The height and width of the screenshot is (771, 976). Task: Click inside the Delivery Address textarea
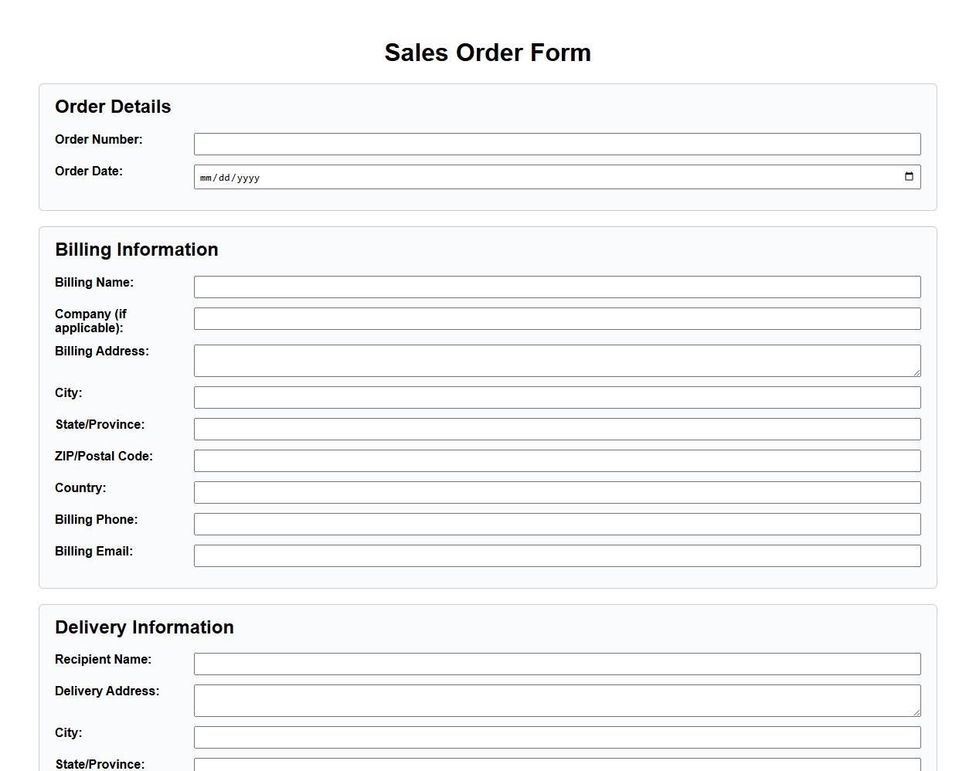(x=557, y=699)
